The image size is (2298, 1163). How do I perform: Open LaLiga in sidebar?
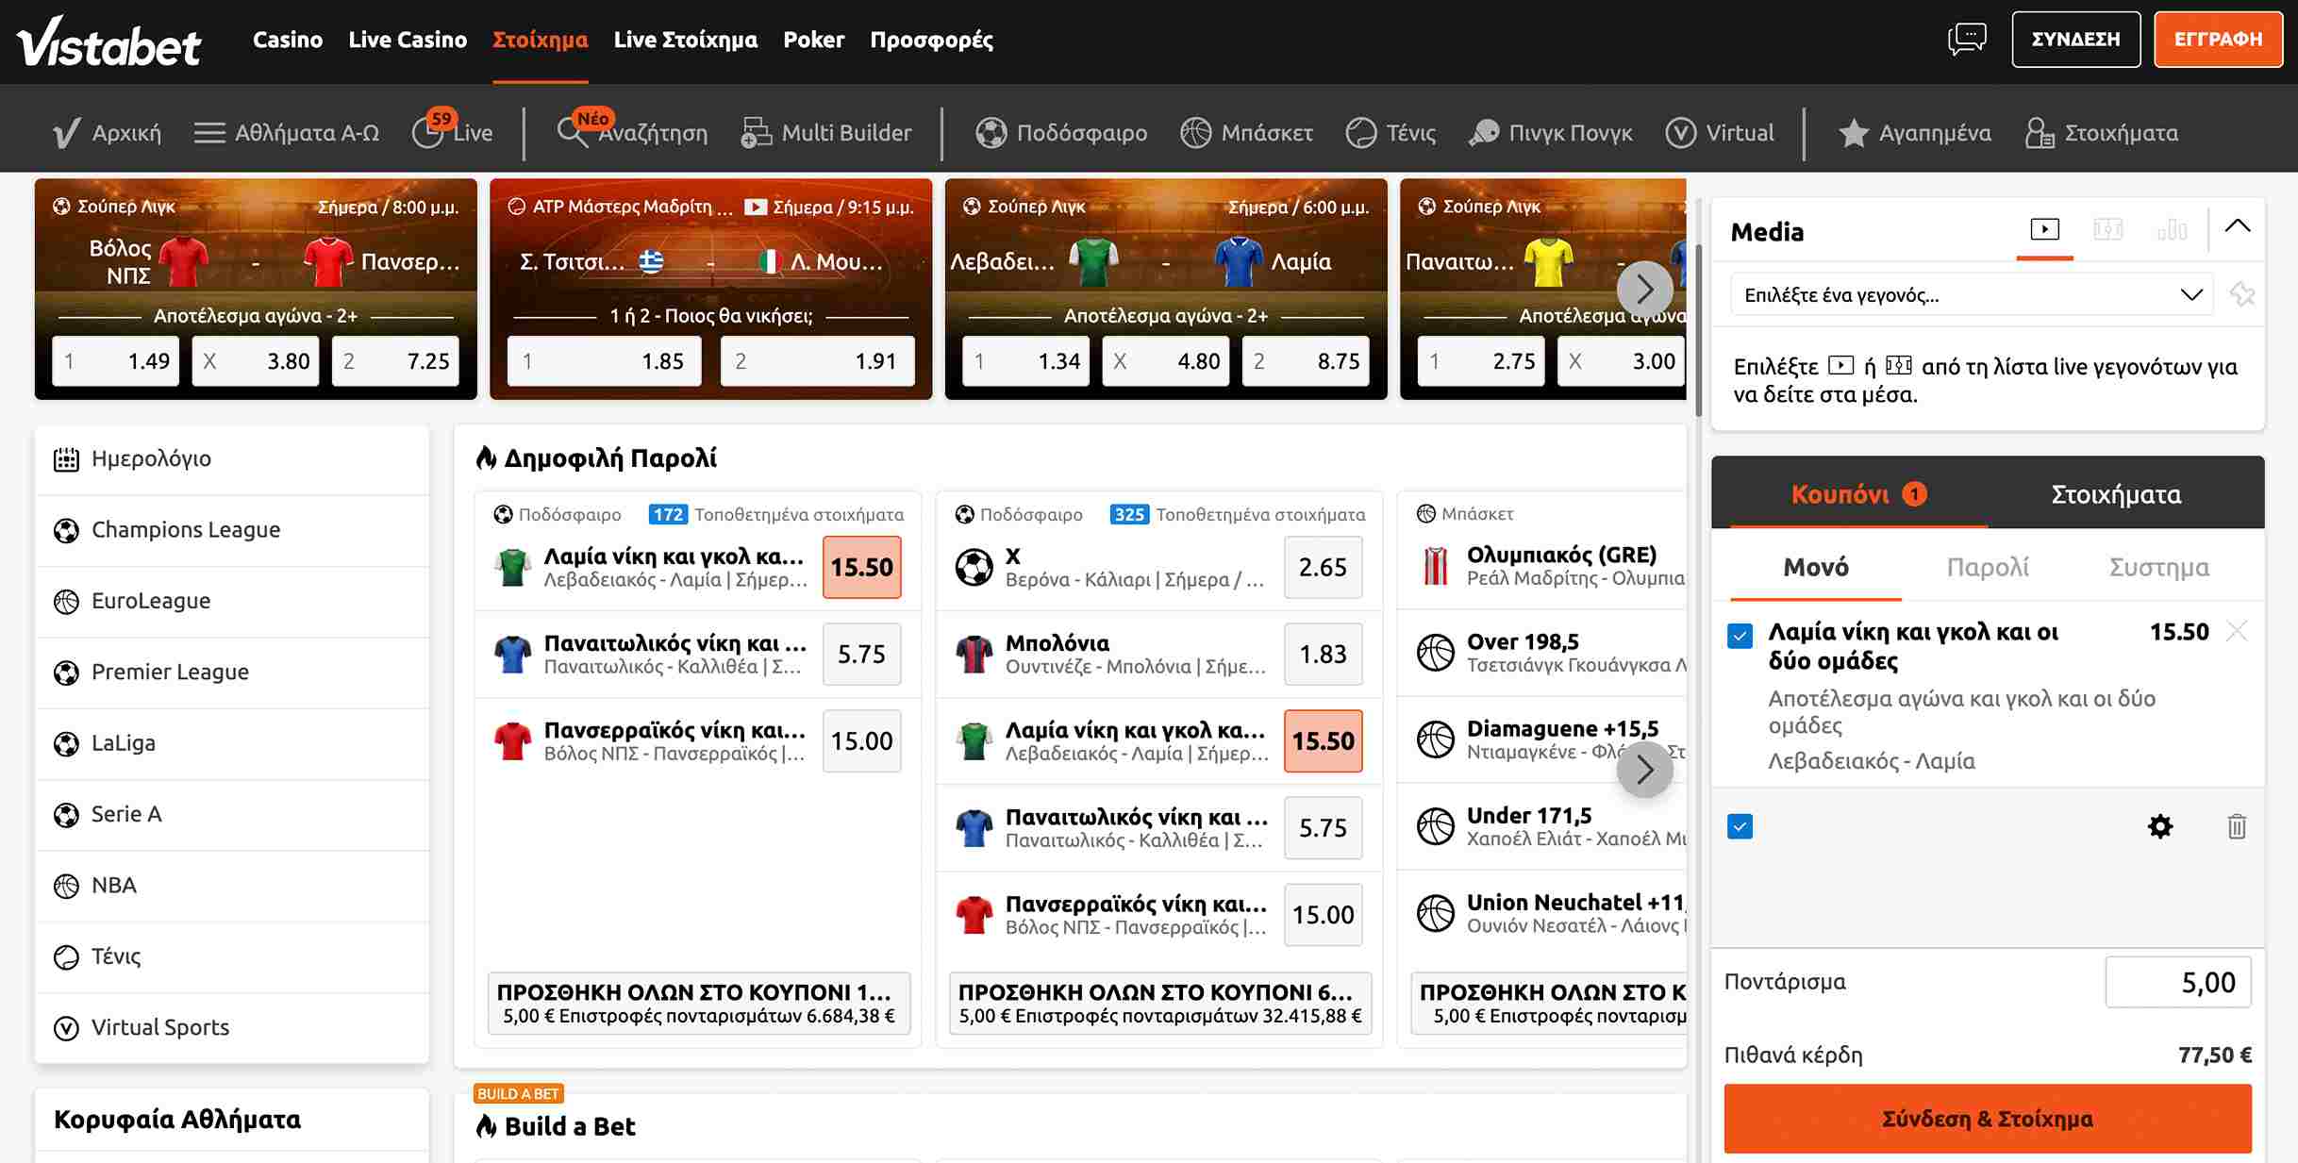pyautogui.click(x=232, y=743)
